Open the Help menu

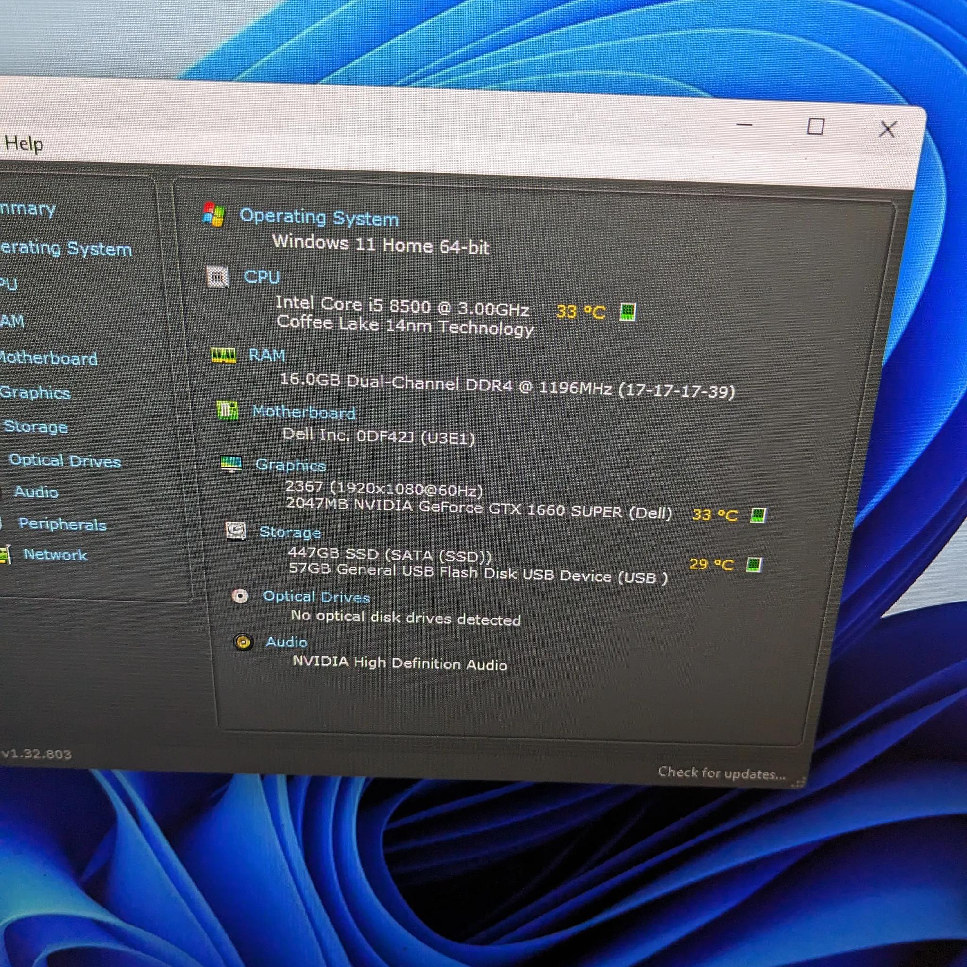pyautogui.click(x=24, y=144)
